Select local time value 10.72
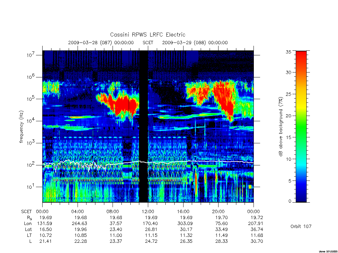The image size is (338, 253). point(46,235)
